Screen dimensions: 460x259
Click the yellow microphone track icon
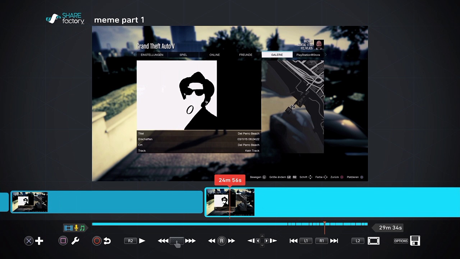coord(76,228)
